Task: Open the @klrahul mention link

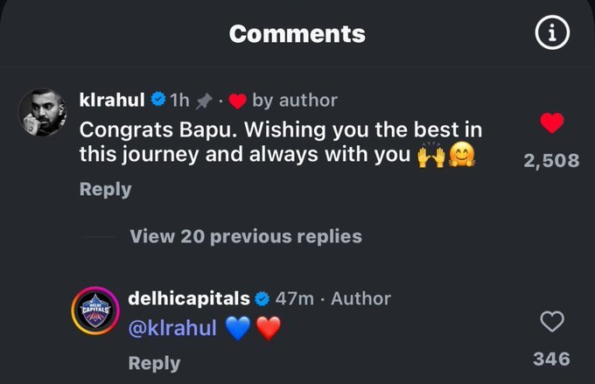Action: click(x=172, y=327)
